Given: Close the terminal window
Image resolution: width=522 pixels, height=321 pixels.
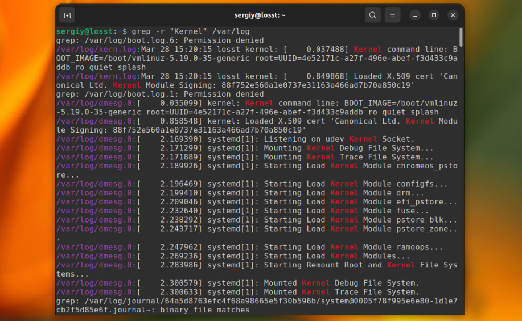Looking at the screenshot, I should tap(453, 15).
